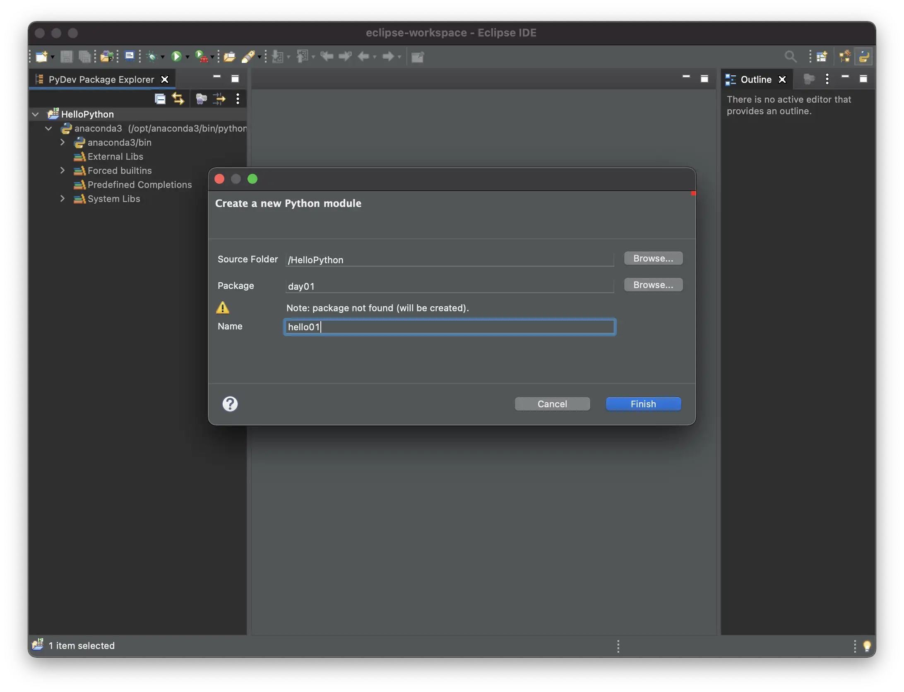Switch to the PyDev perspective button
The width and height of the screenshot is (904, 692).
click(864, 56)
